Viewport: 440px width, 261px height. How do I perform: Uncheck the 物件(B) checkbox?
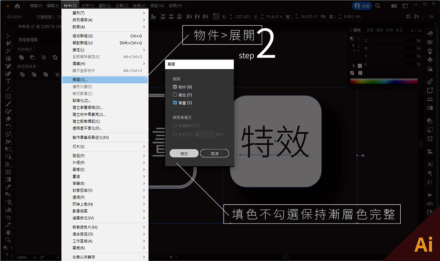point(175,87)
